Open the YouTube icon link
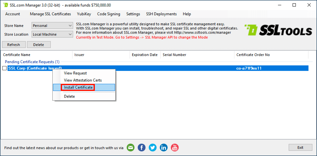317x156 pixels. [x=175, y=148]
